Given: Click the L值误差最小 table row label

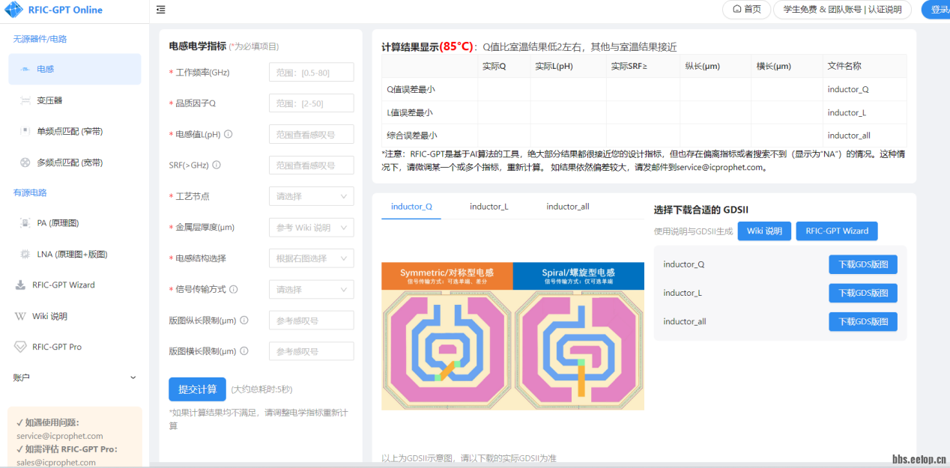Looking at the screenshot, I should [x=410, y=112].
